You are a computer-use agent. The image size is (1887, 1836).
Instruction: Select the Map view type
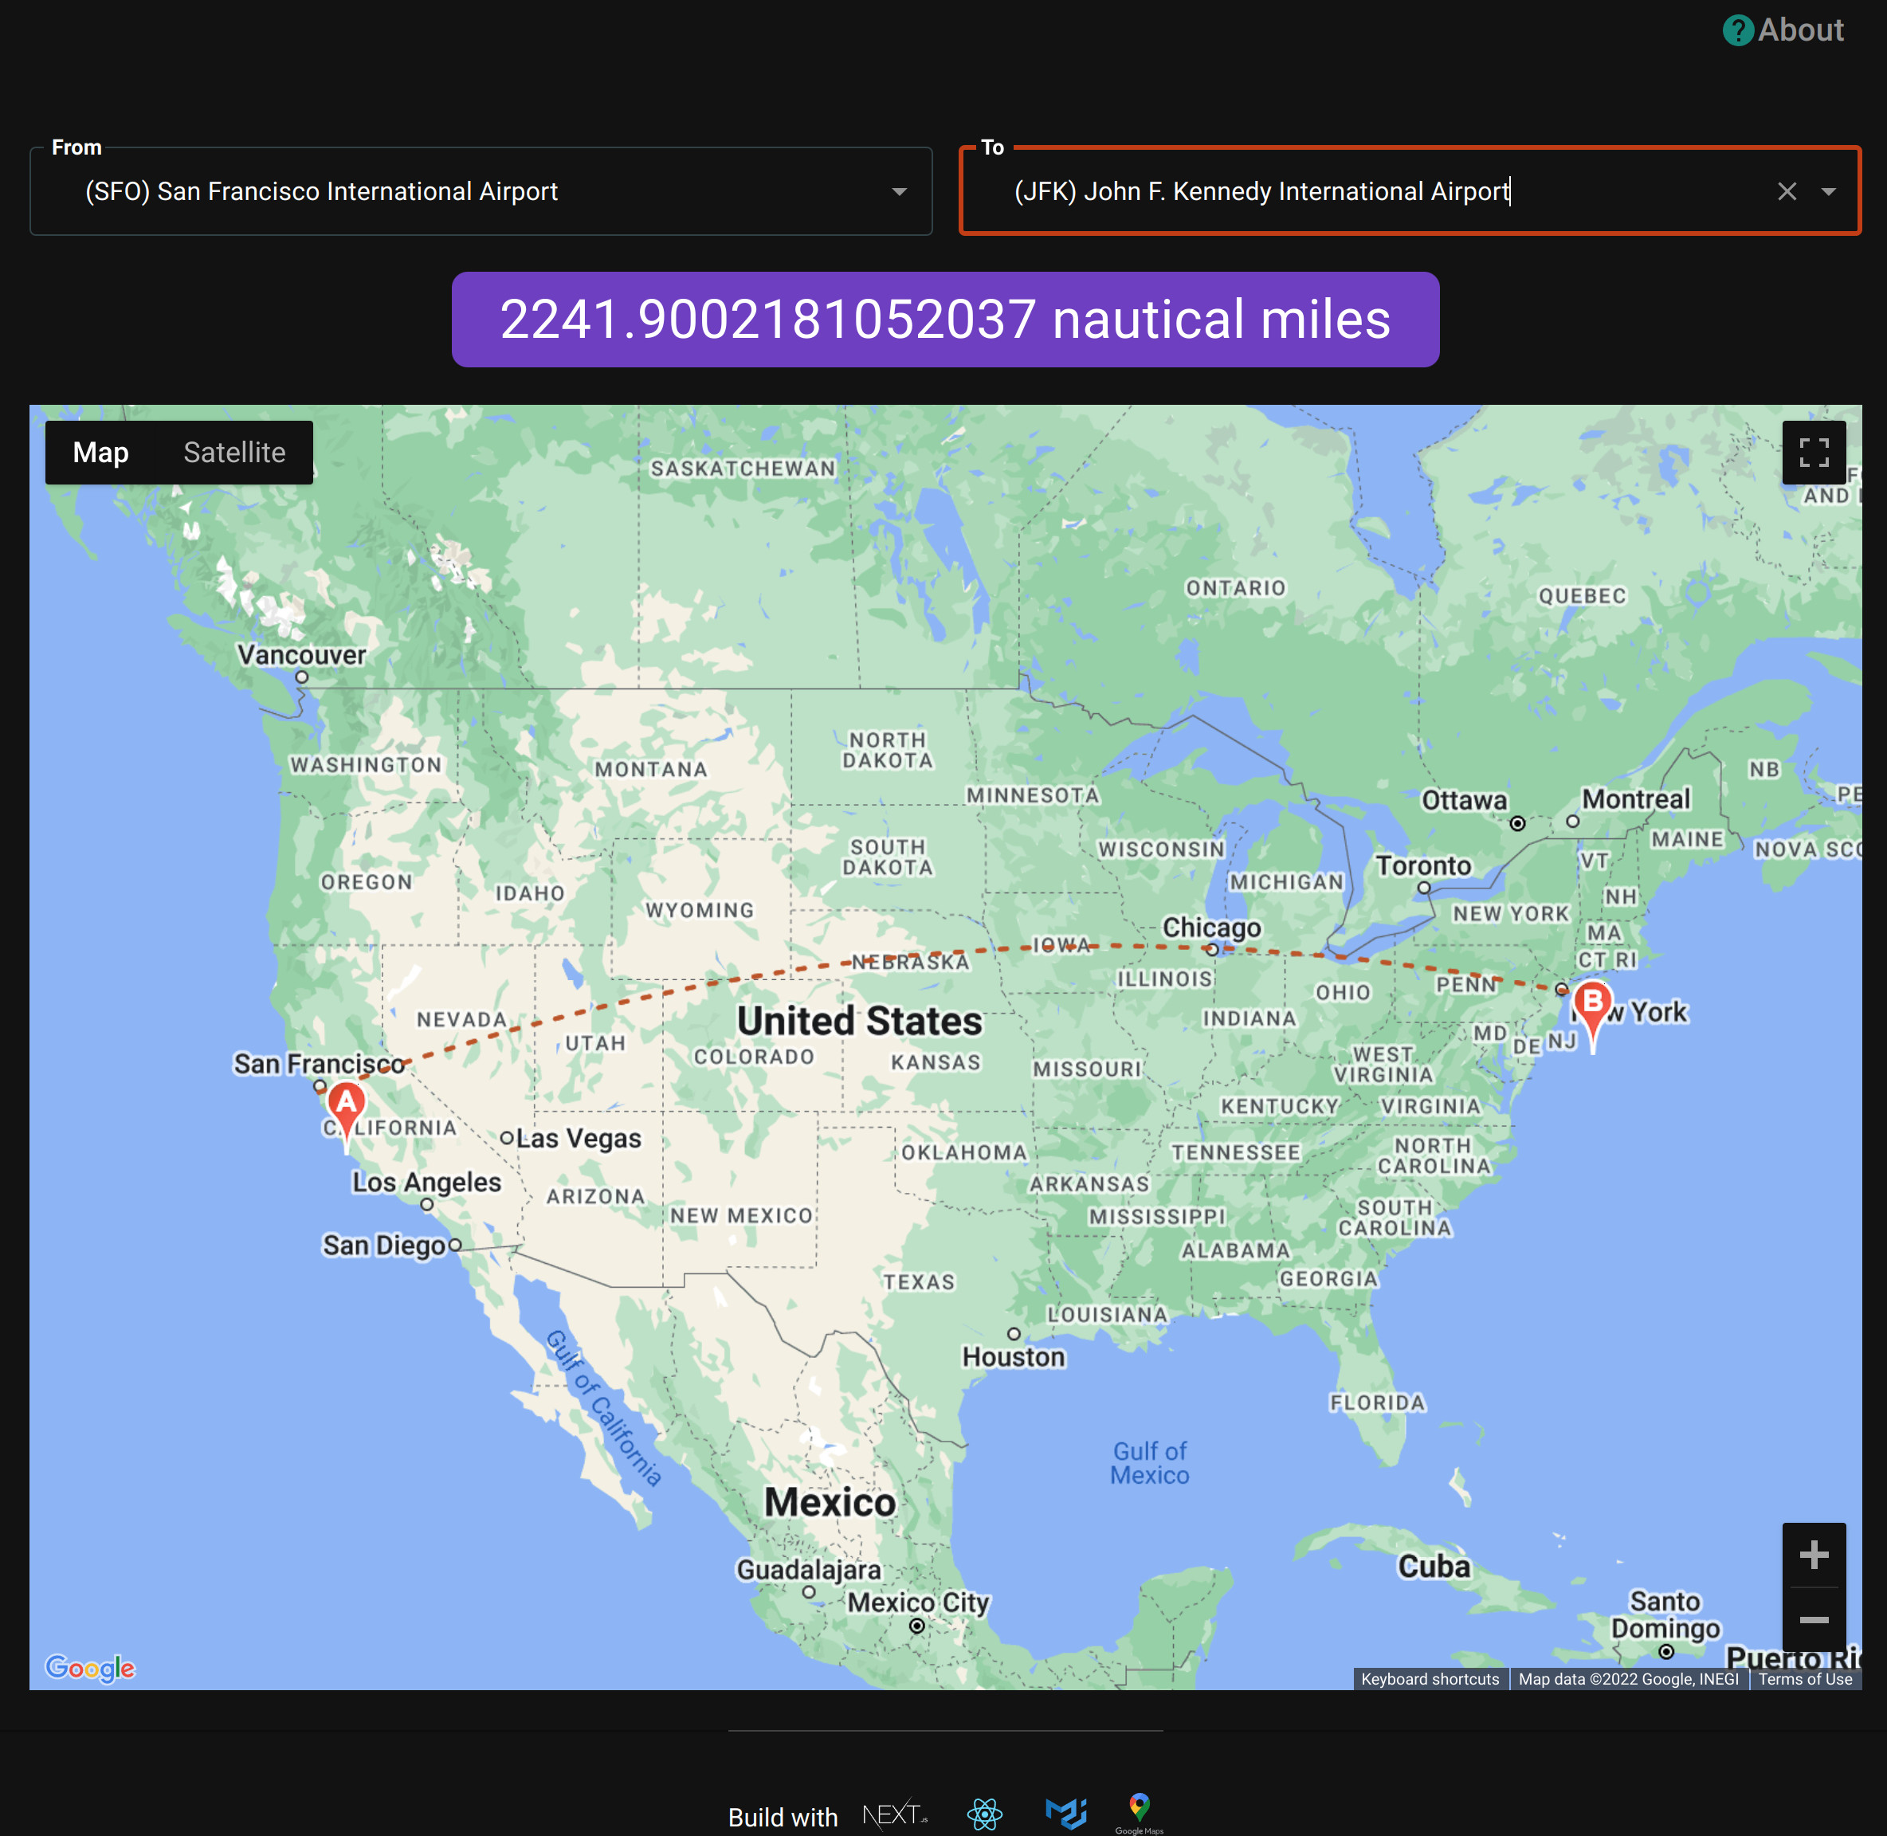pyautogui.click(x=100, y=453)
